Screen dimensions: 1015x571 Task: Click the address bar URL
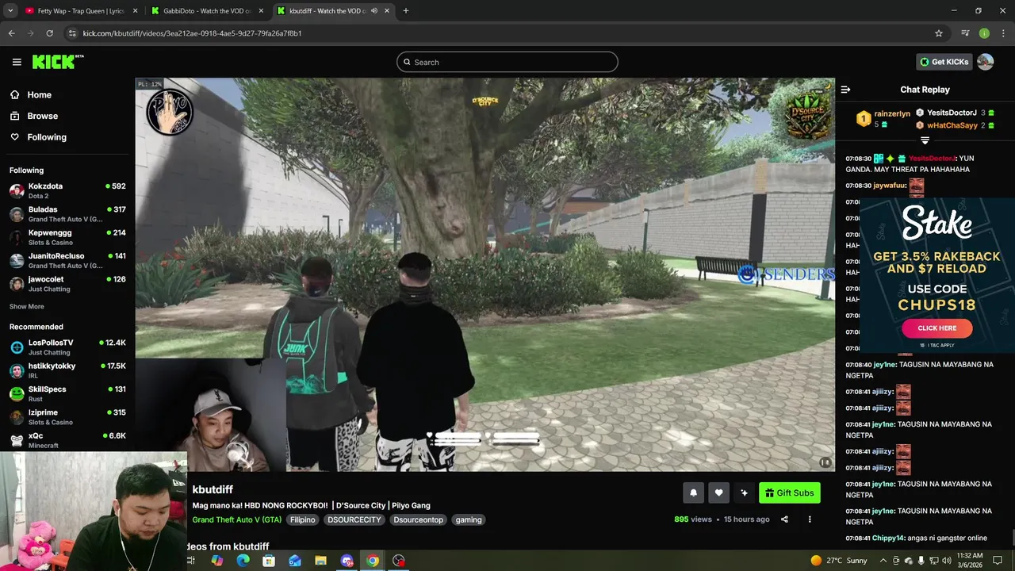point(192,33)
